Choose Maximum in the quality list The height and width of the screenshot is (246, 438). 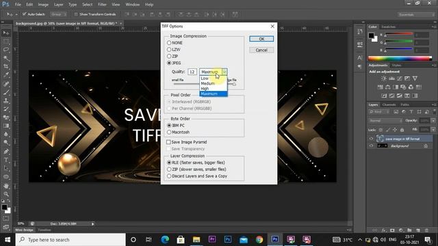214,94
